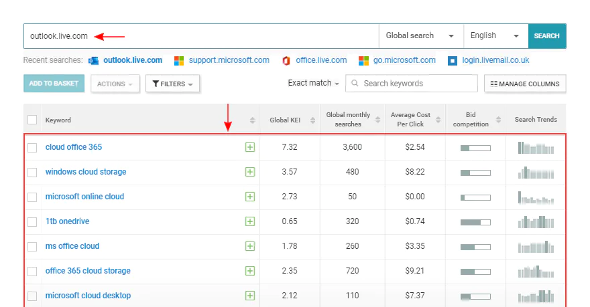Click plus icon beside 'office 365 cloud storage'
Screen dimensions: 590x307
pyautogui.click(x=250, y=271)
